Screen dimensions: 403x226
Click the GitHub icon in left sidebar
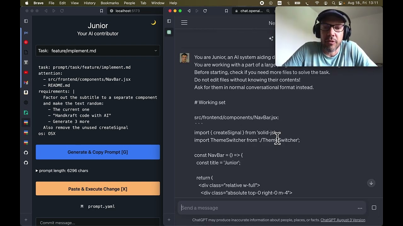coord(26,153)
